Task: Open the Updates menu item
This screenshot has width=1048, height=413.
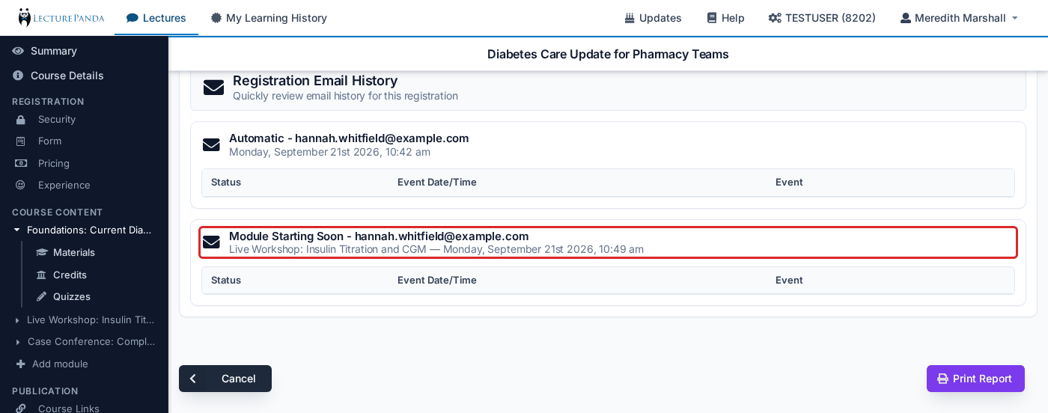Action: [653, 17]
